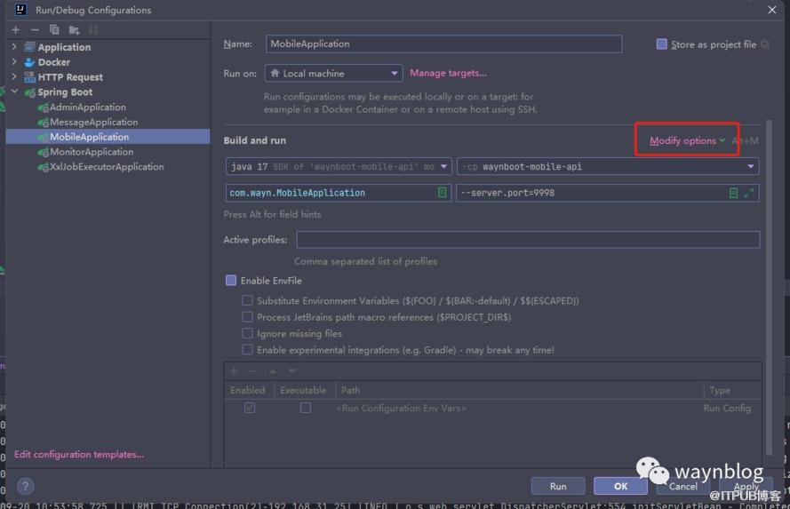This screenshot has width=790, height=509.
Task: Click the gear icon beside Store as project file
Action: (765, 44)
